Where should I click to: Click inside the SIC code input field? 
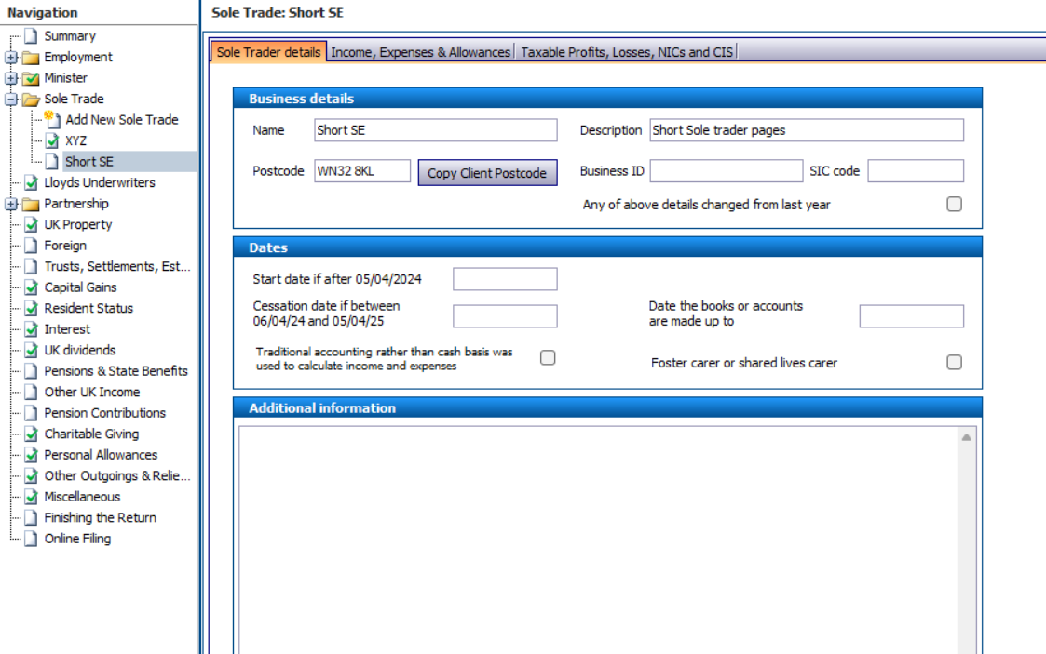[914, 170]
